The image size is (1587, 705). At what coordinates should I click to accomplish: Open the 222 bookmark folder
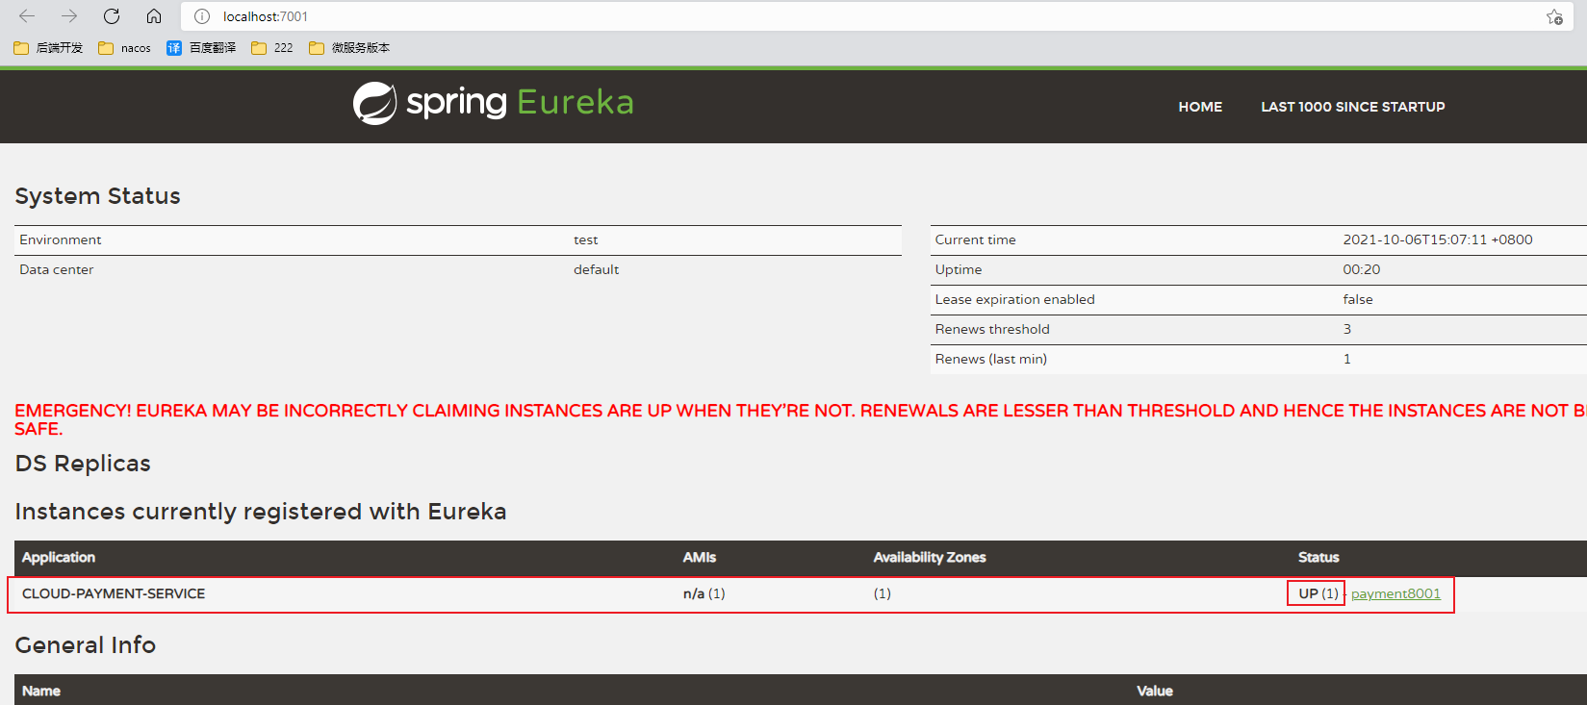pos(272,47)
